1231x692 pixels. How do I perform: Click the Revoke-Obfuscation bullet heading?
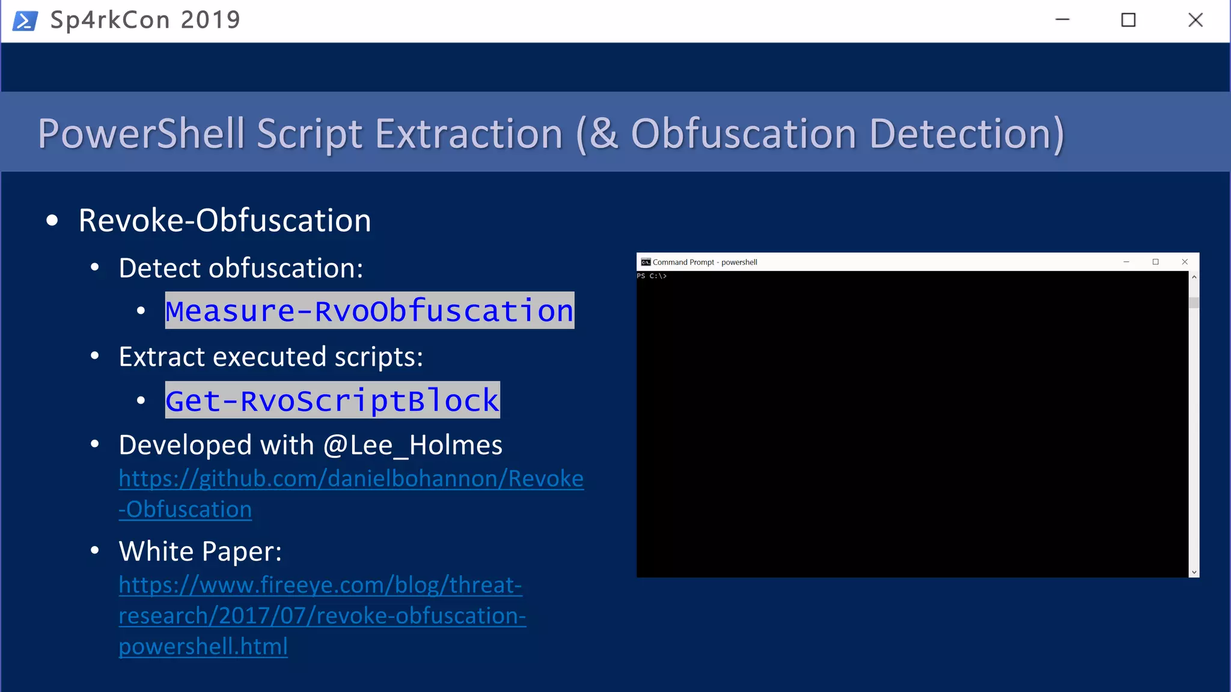(x=225, y=220)
